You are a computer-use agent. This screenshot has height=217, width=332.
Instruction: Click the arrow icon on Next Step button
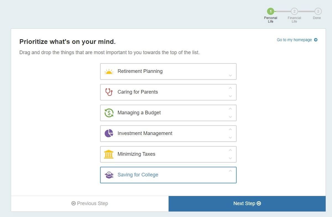coord(259,203)
